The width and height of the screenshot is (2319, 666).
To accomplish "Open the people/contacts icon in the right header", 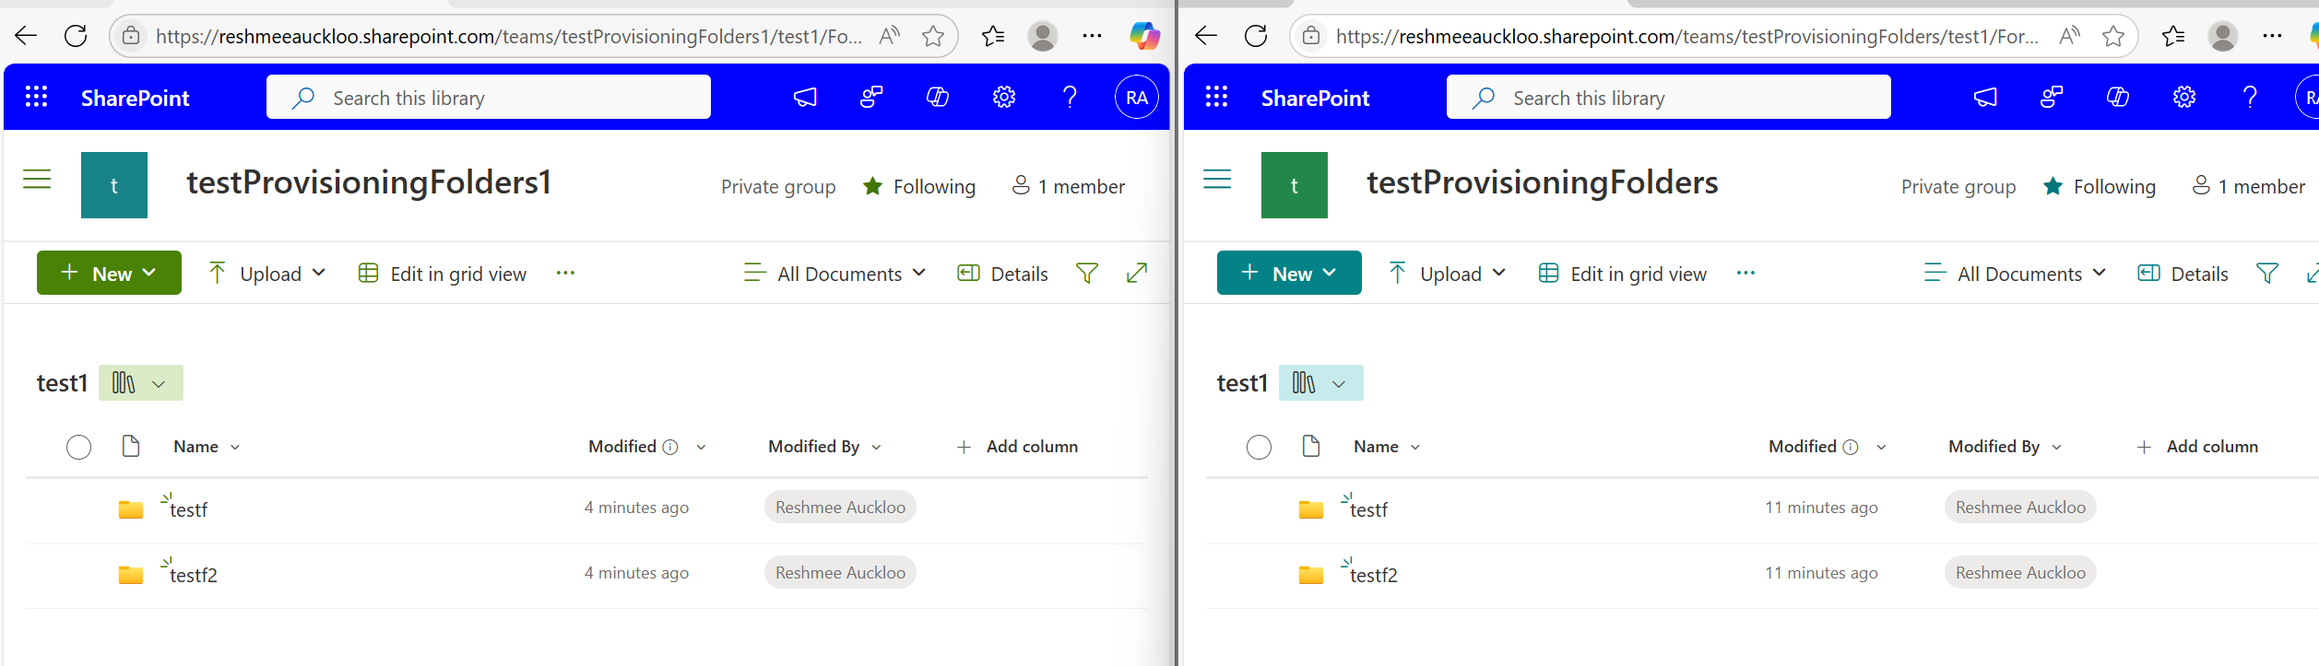I will tap(2052, 97).
